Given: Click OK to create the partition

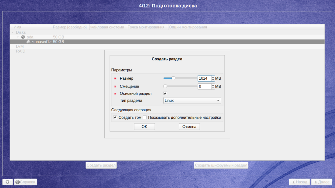Looking at the screenshot, I should point(144,127).
